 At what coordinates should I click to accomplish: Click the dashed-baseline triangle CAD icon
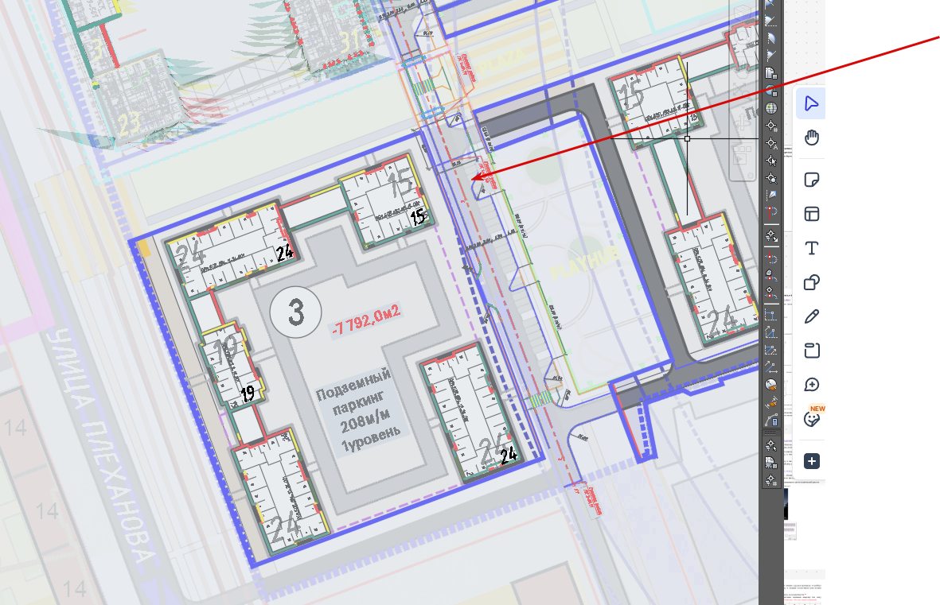771,21
